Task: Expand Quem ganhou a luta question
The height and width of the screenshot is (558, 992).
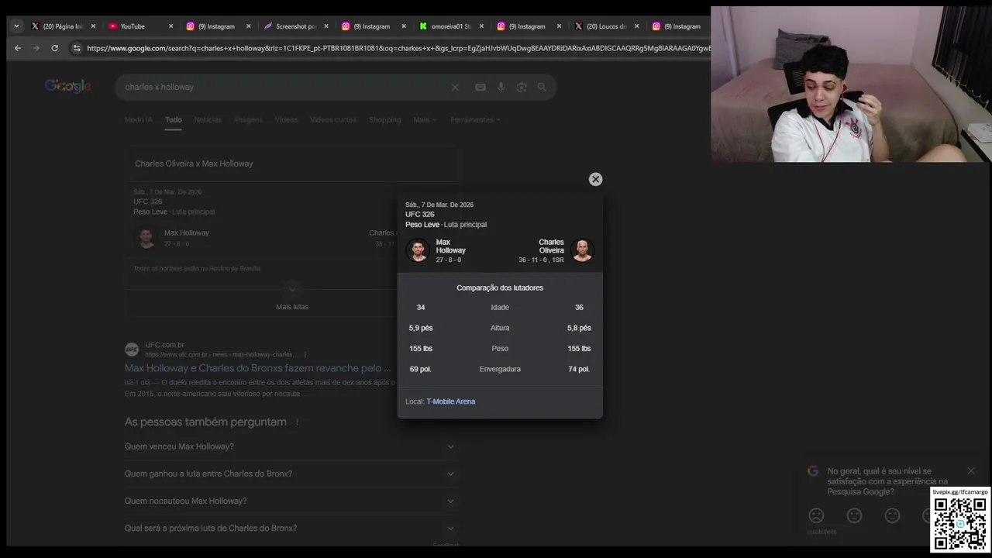Action: pos(291,474)
